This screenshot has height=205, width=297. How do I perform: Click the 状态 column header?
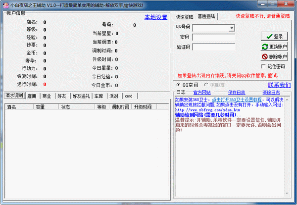77,107
